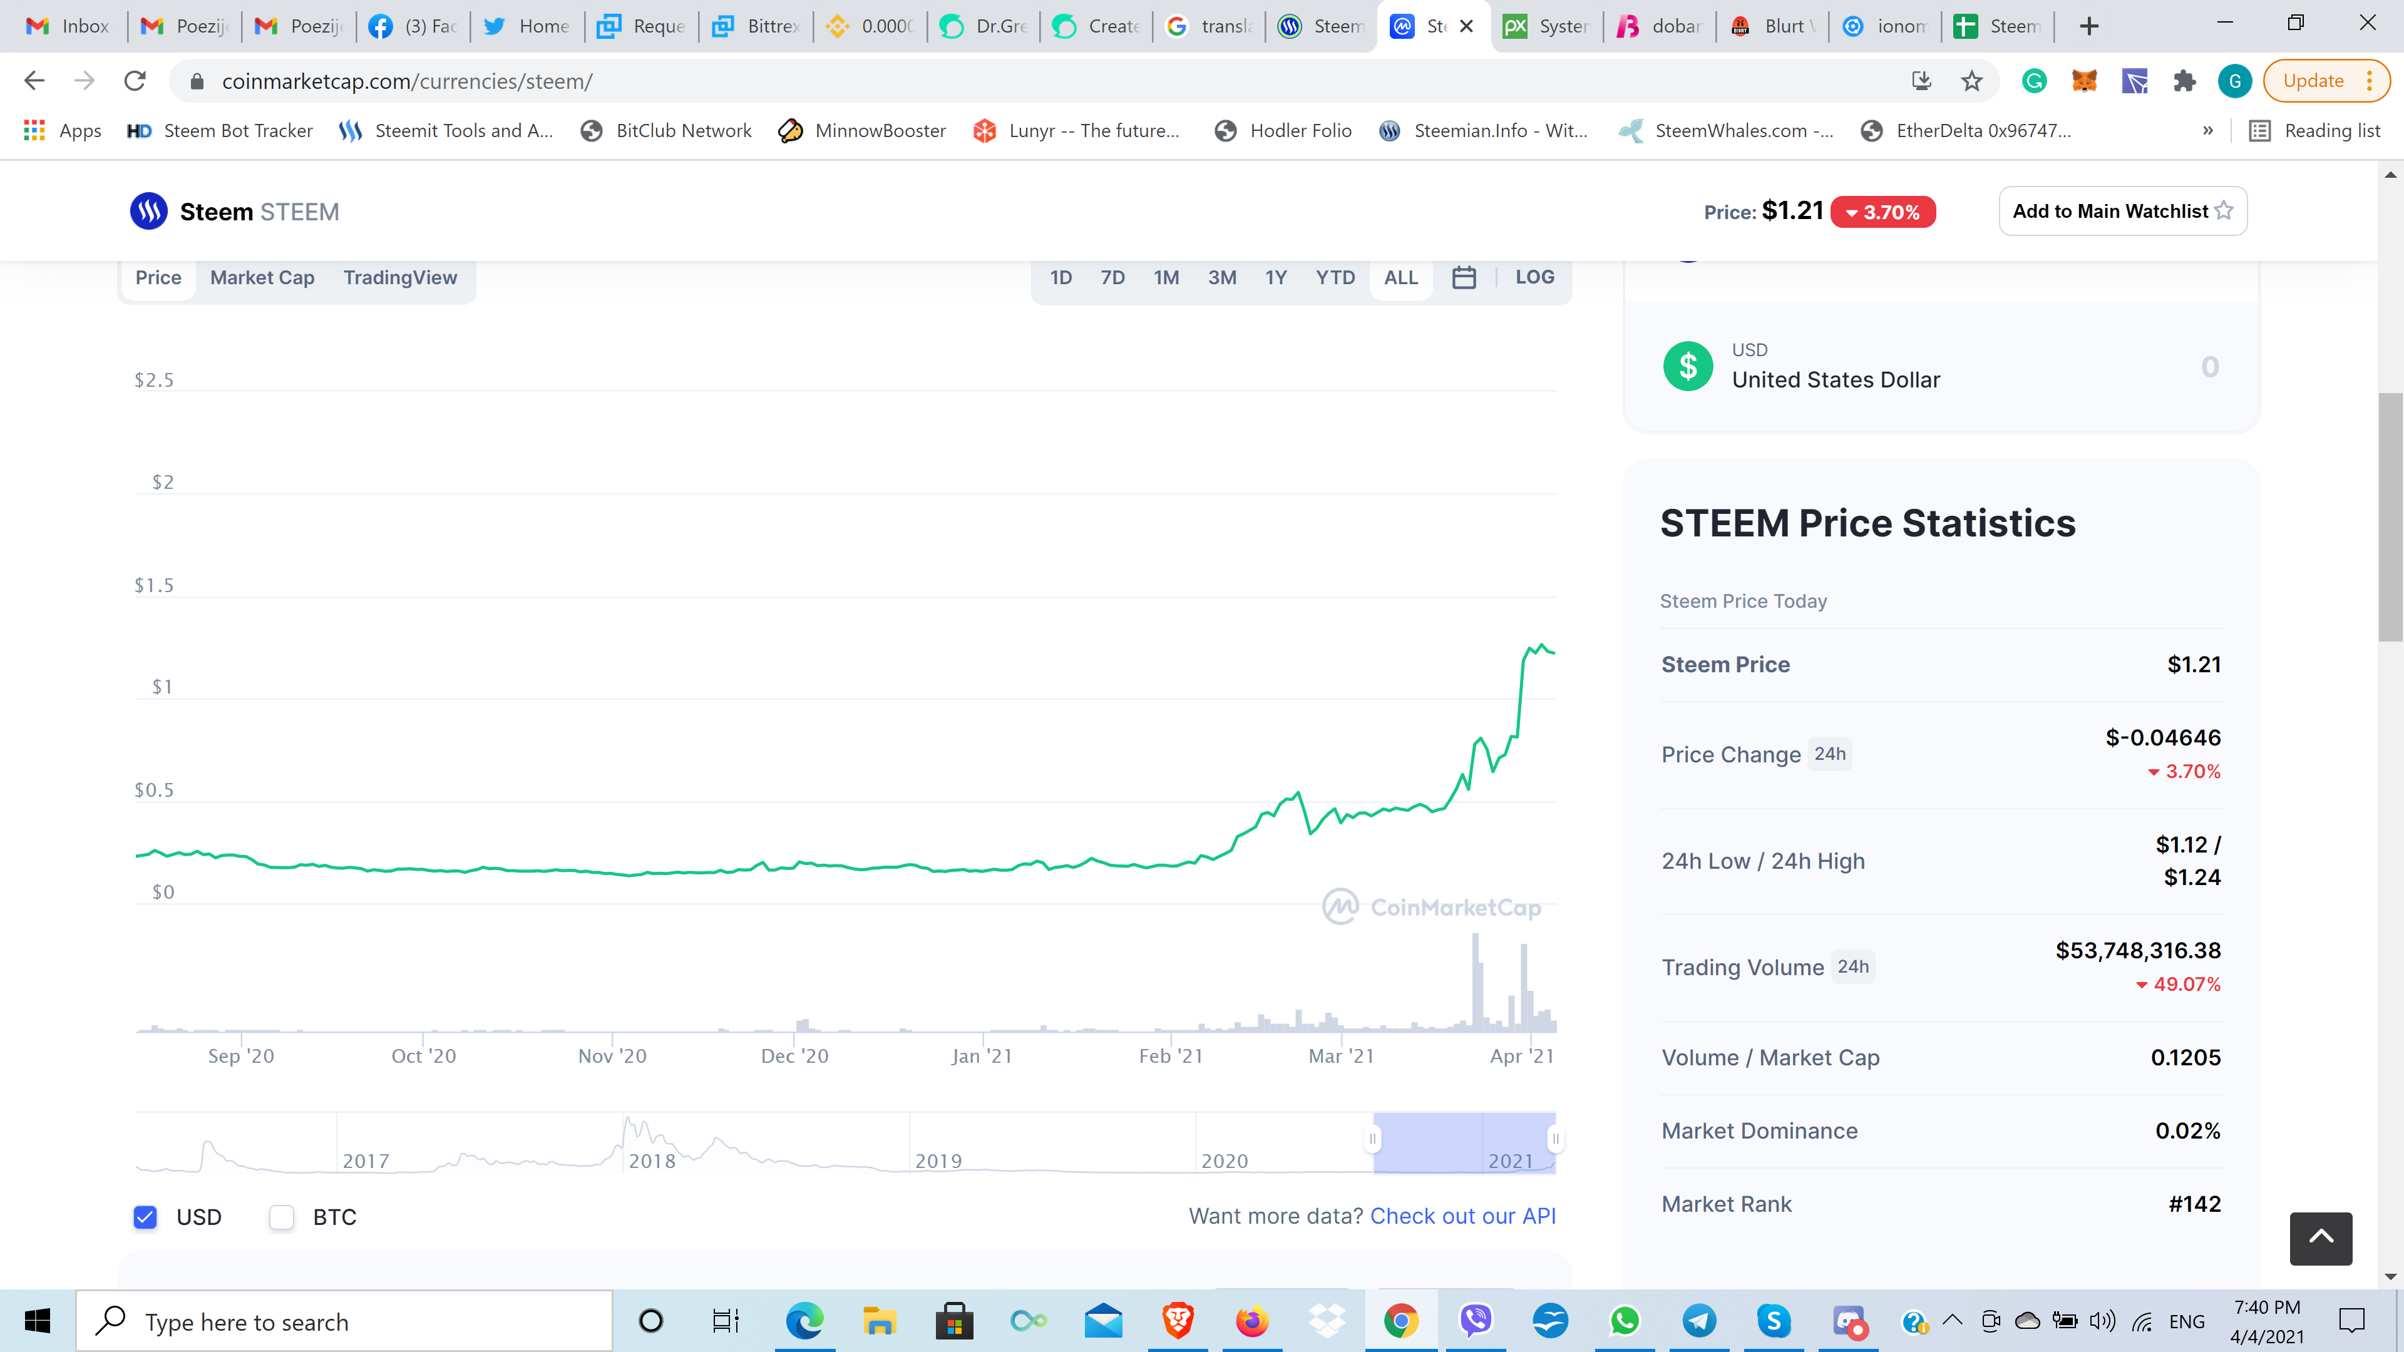Open the Apps bookmarks shortcut
The image size is (2404, 1352).
tap(61, 131)
